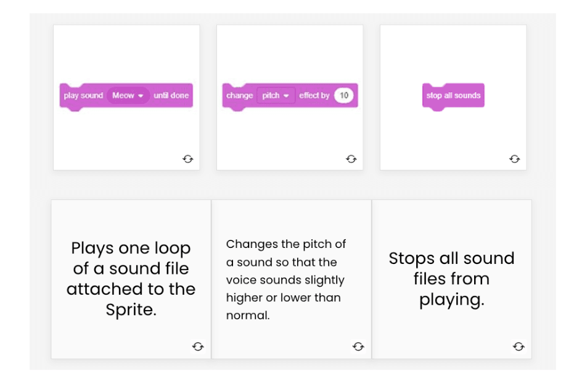Select the 'Stops all sound files from playing' card

pyautogui.click(x=452, y=278)
